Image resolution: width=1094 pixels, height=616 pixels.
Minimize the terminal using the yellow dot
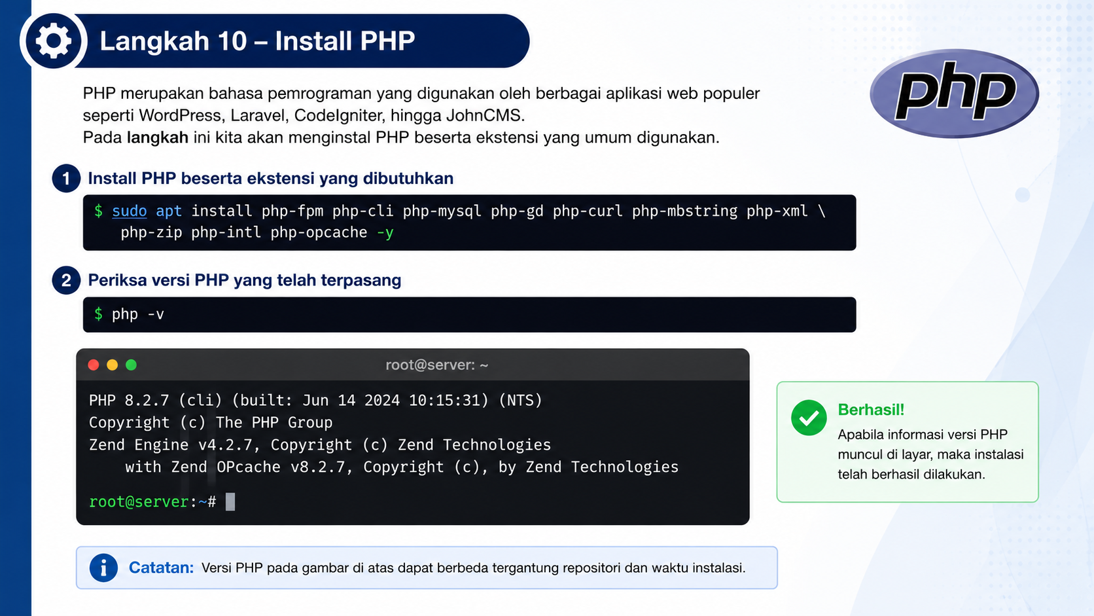[113, 365]
